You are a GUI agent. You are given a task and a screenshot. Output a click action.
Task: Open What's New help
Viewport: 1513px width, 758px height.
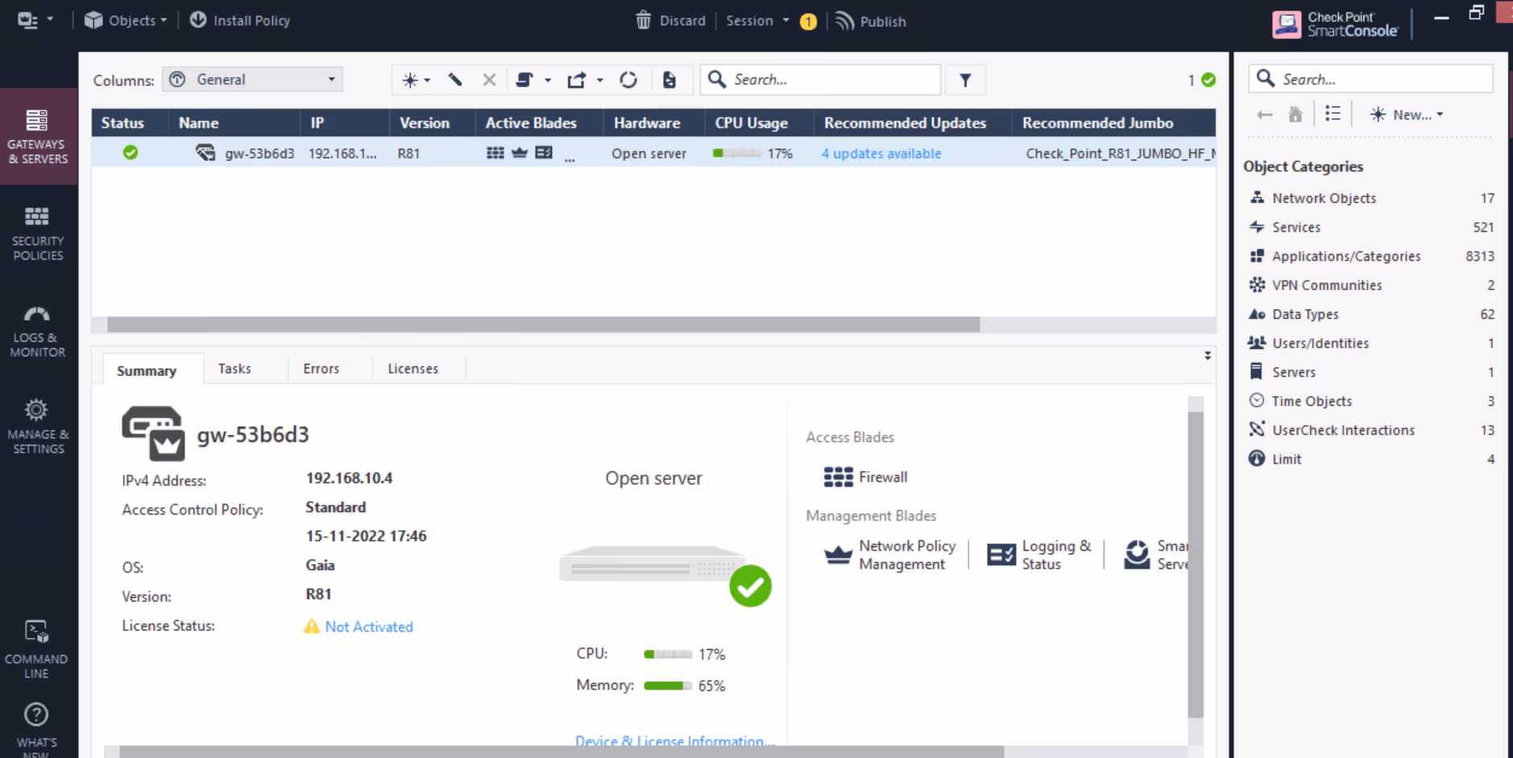coord(36,729)
